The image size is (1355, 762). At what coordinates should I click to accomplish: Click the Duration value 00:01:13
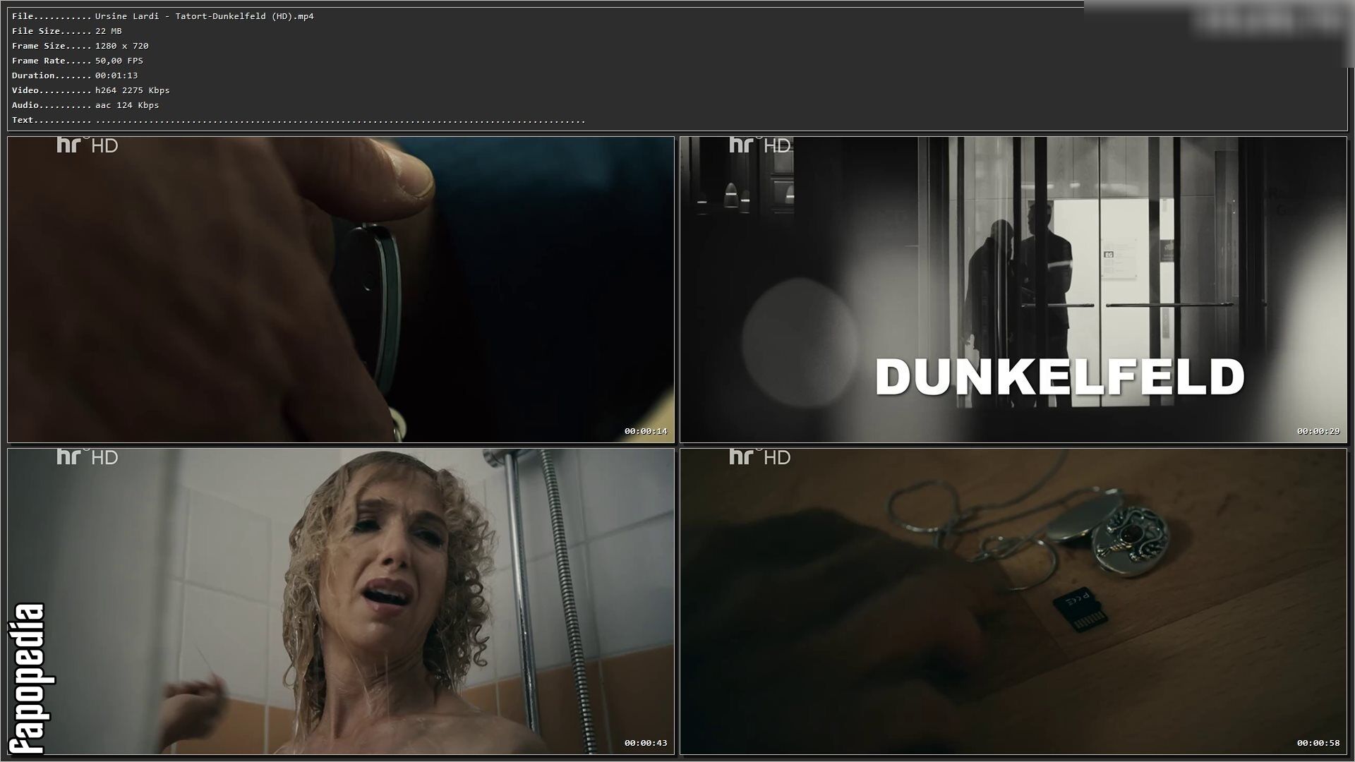(116, 75)
